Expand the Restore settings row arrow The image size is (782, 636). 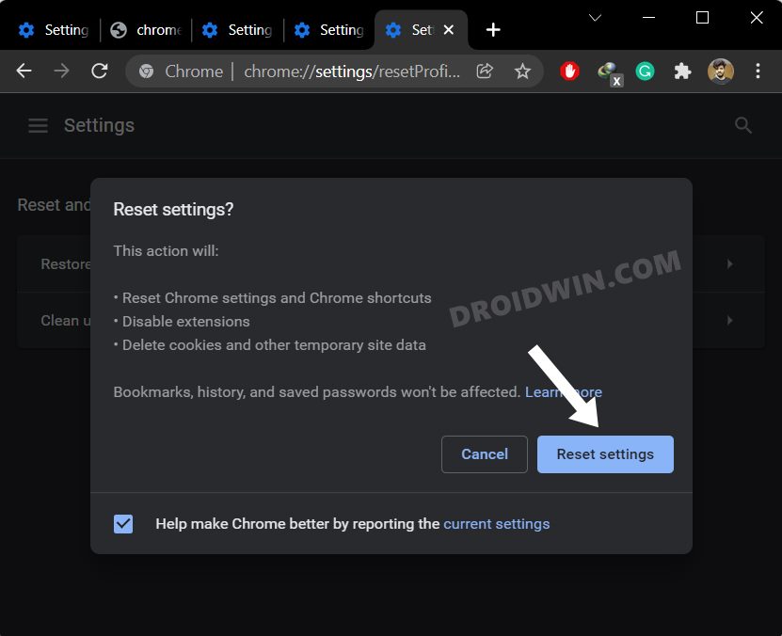coord(729,264)
